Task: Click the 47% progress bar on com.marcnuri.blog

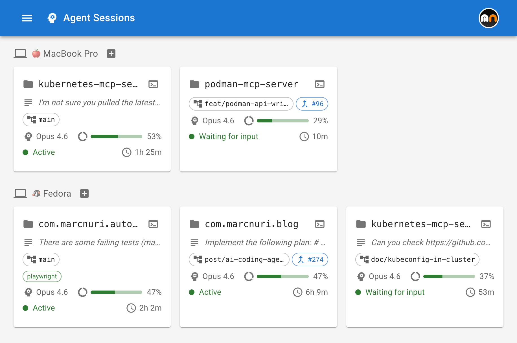Action: click(x=282, y=276)
